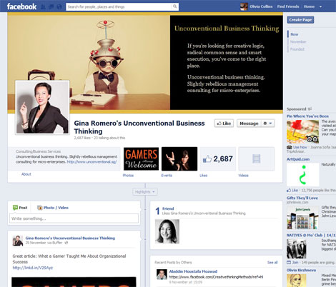The height and width of the screenshot is (287, 336).
Task: Jump to November in timeline
Action: pos(298,41)
